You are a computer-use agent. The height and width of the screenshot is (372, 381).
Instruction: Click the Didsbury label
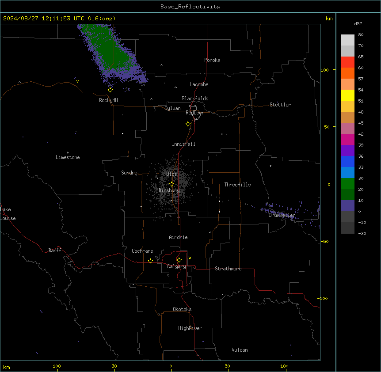(x=169, y=190)
